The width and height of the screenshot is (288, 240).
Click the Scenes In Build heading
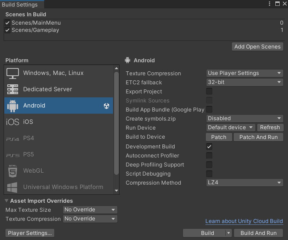(x=26, y=14)
